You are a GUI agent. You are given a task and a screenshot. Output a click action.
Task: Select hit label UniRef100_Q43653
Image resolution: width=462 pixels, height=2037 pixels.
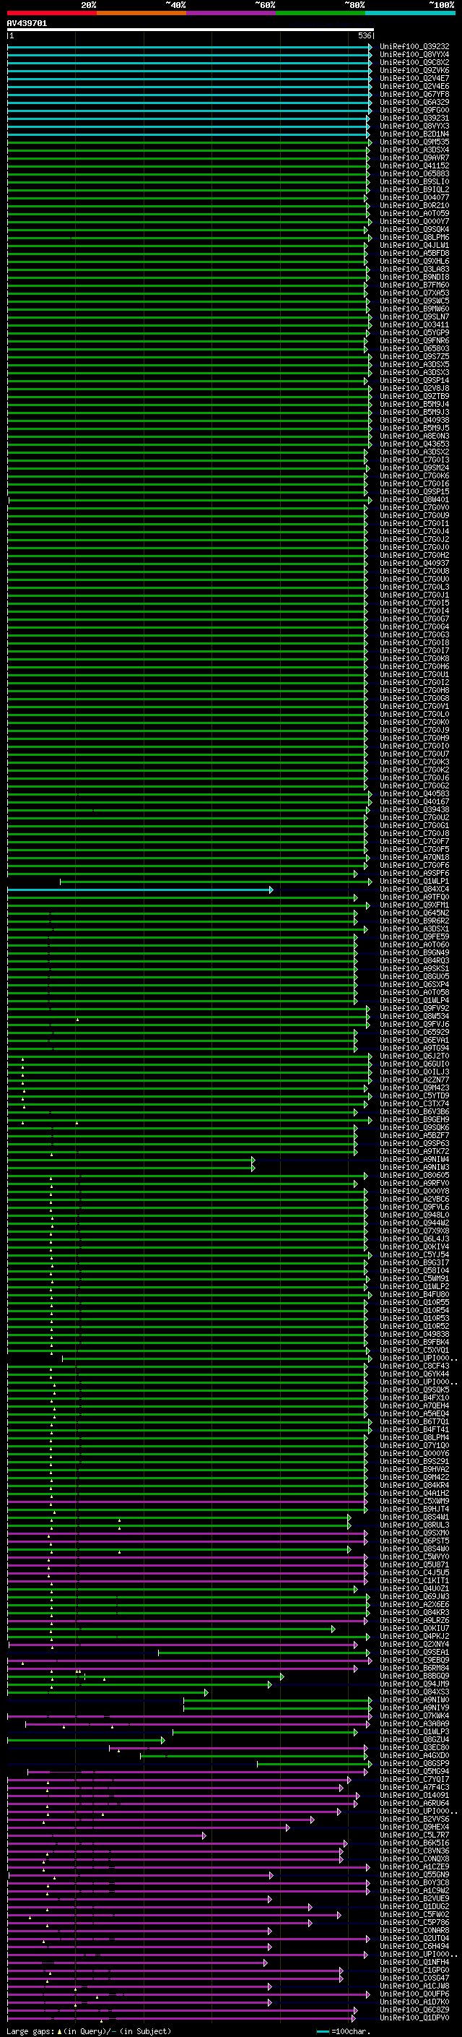click(x=414, y=444)
